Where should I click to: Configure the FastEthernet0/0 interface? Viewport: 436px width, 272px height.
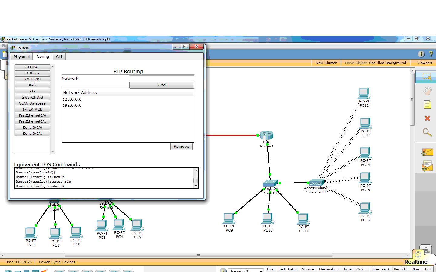pyautogui.click(x=32, y=115)
